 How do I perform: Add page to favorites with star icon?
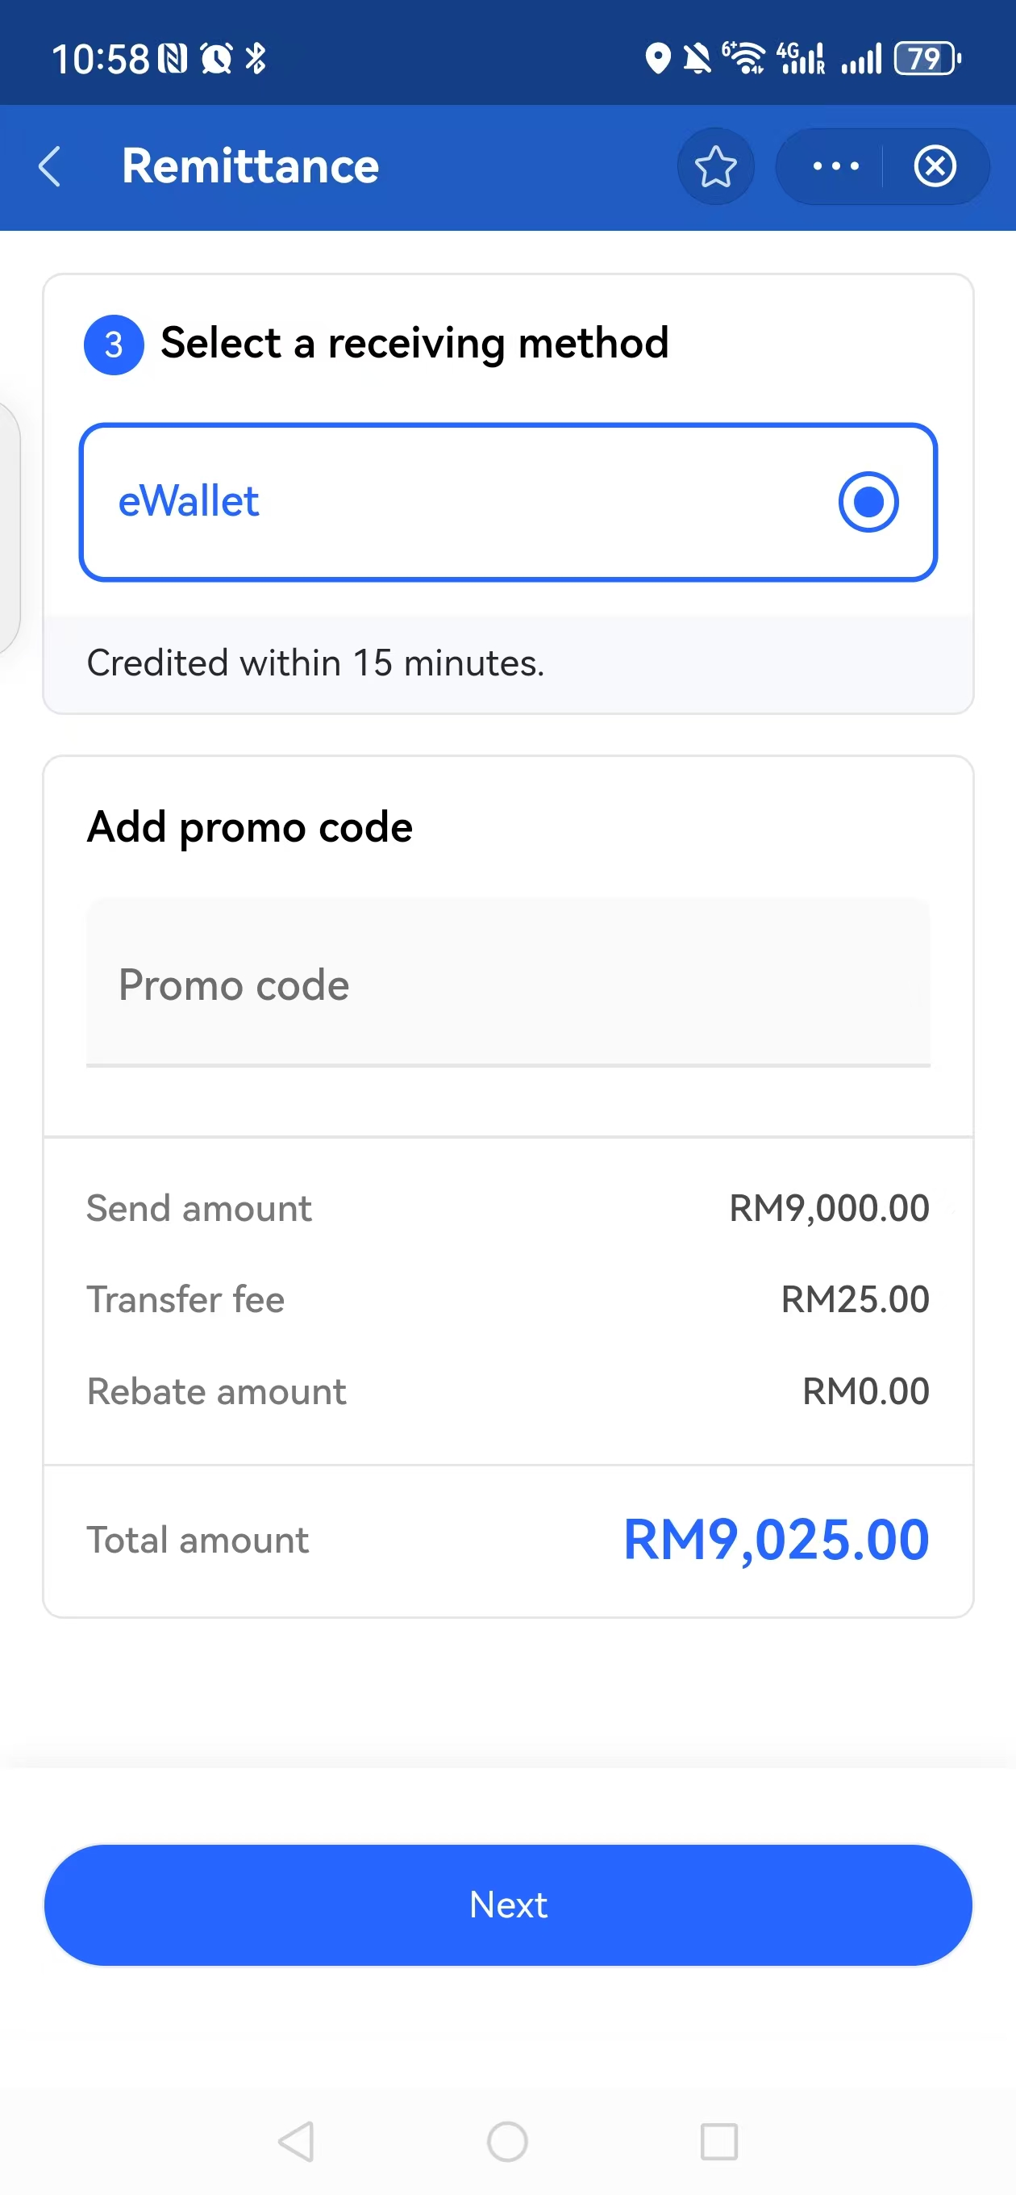tap(715, 166)
